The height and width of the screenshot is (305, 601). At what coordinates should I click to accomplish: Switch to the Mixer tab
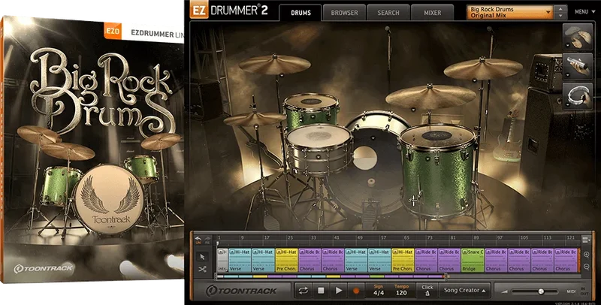coord(433,13)
